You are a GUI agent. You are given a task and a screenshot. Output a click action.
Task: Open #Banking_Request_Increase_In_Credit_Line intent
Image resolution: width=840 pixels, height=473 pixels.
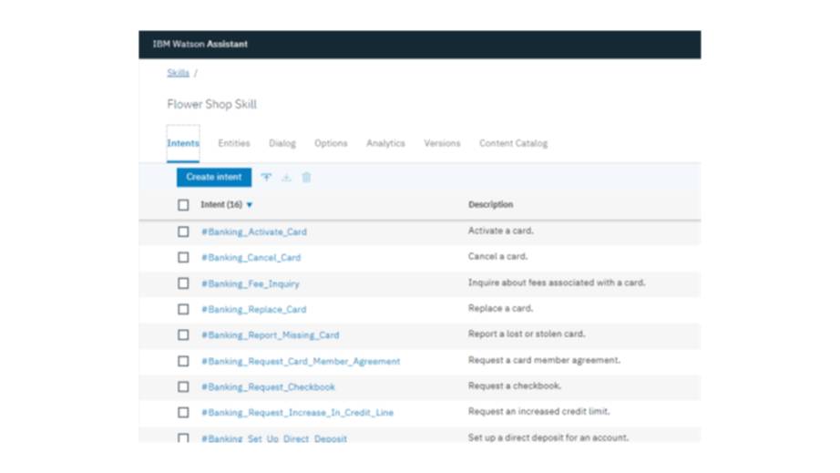pyautogui.click(x=297, y=413)
